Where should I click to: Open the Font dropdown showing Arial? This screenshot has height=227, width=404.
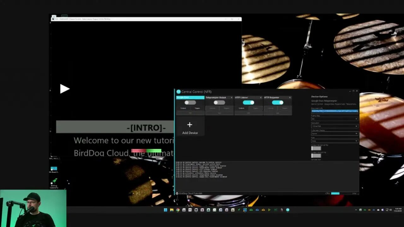point(335,141)
